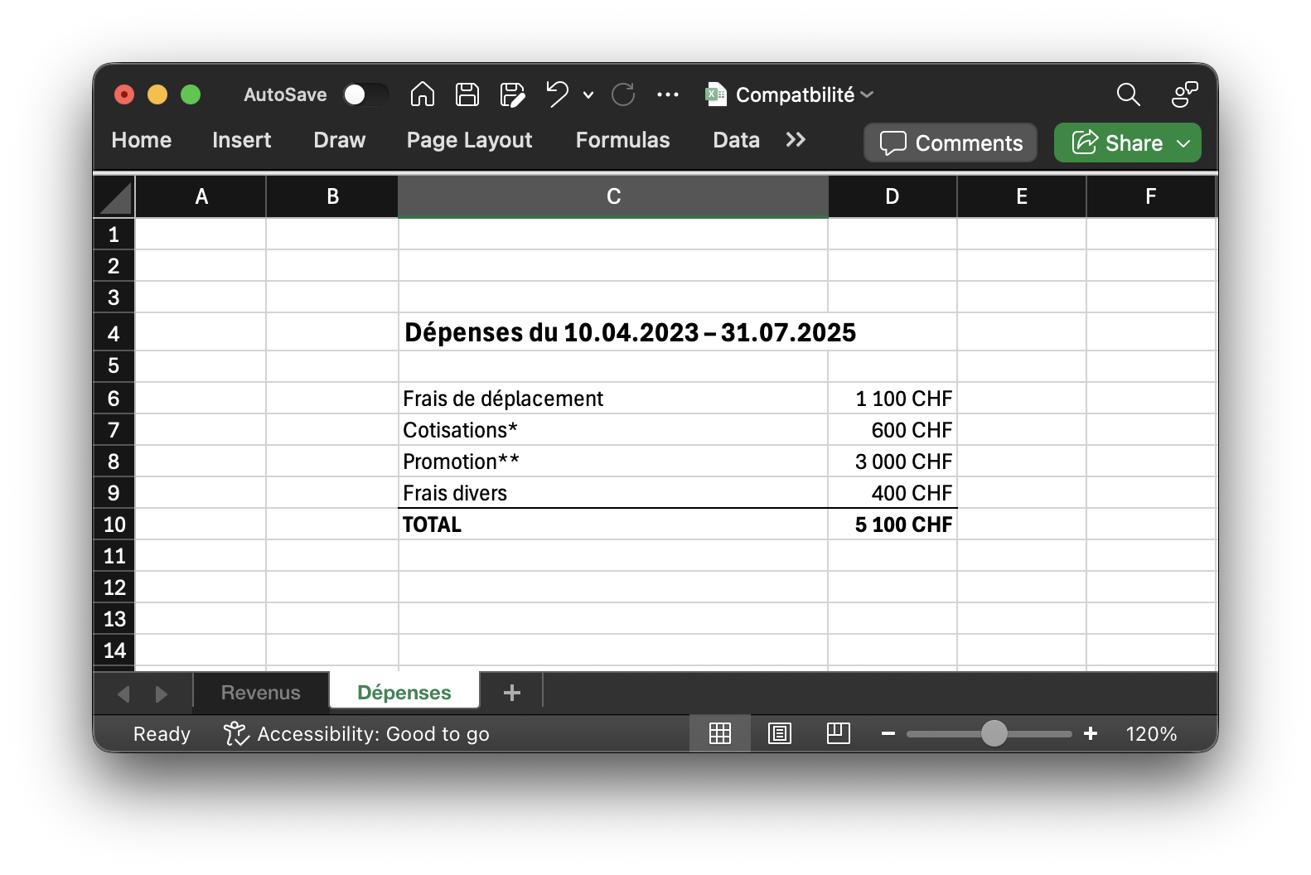Viewport: 1311px width, 875px height.
Task: Open the Home ribbon tab
Action: click(142, 140)
